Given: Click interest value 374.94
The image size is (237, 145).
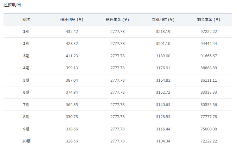Looking at the screenshot, I should pyautogui.click(x=72, y=92).
